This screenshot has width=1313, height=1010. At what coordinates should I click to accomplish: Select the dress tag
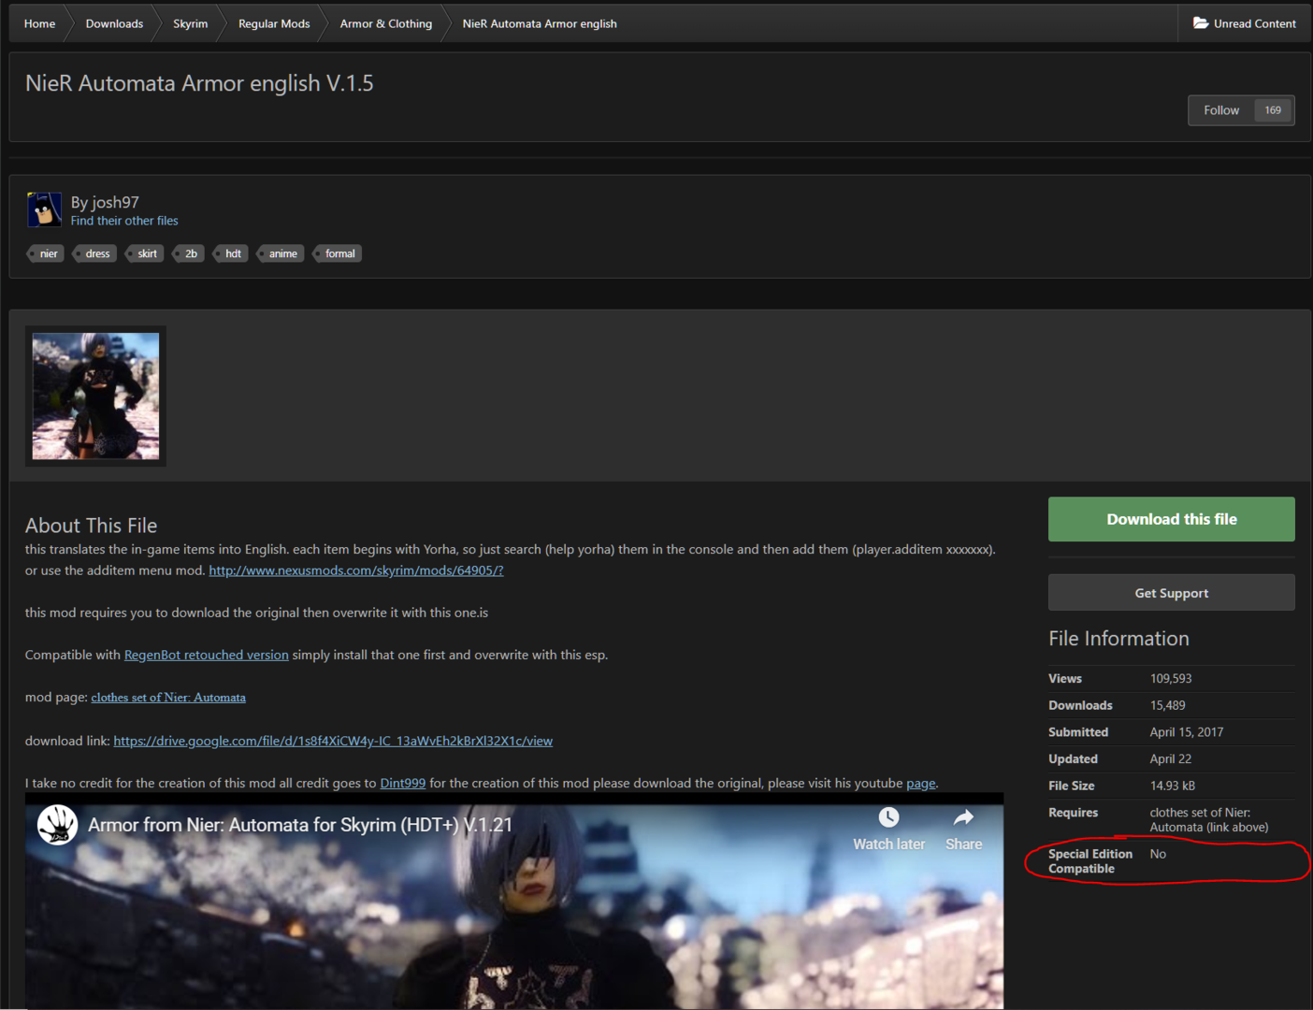[x=95, y=253]
